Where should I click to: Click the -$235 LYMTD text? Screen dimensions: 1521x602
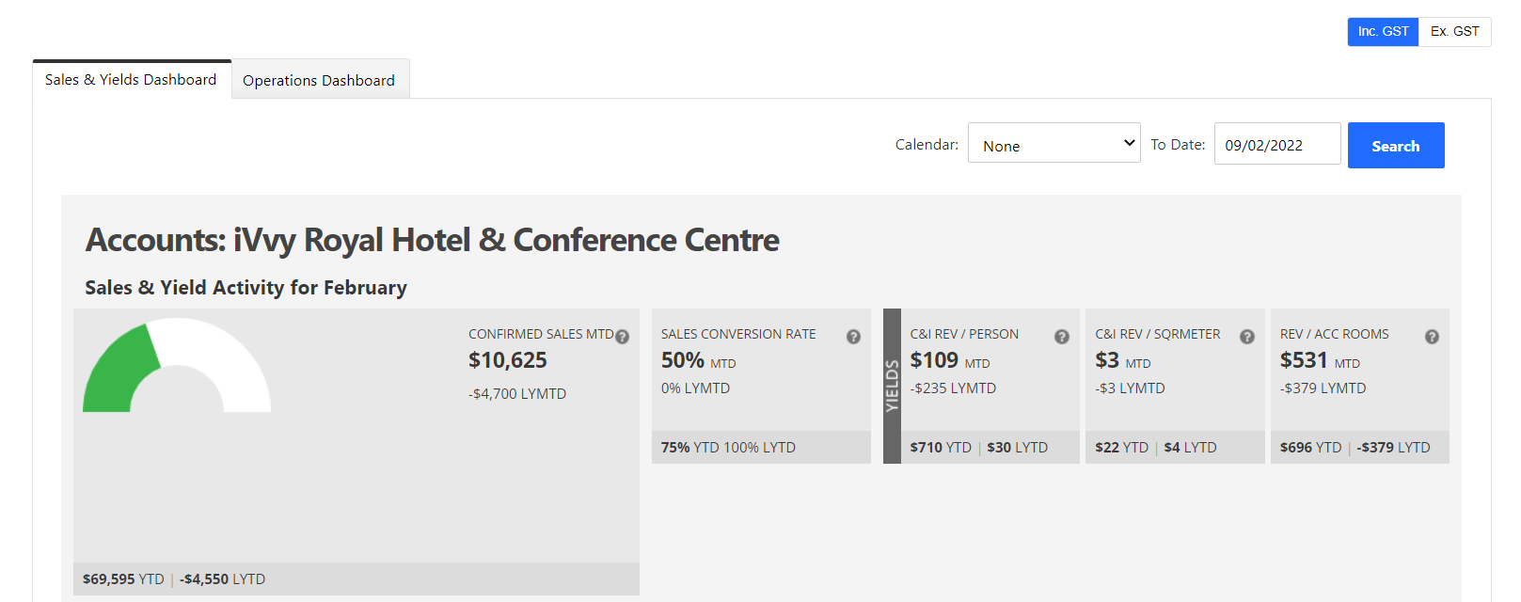[953, 388]
